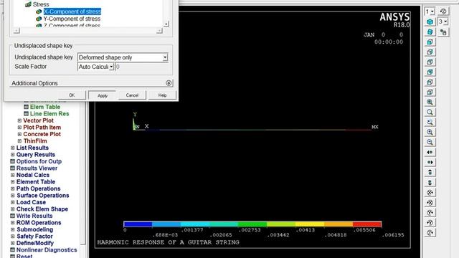Click the Zoom Out minus magnifier
The width and height of the screenshot is (459, 258).
[430, 142]
